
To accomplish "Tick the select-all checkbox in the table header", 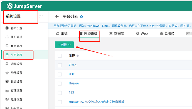I will (x=60, y=56).
